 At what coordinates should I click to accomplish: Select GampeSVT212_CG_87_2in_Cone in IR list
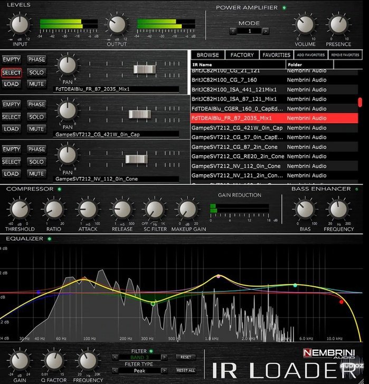[x=274, y=147]
